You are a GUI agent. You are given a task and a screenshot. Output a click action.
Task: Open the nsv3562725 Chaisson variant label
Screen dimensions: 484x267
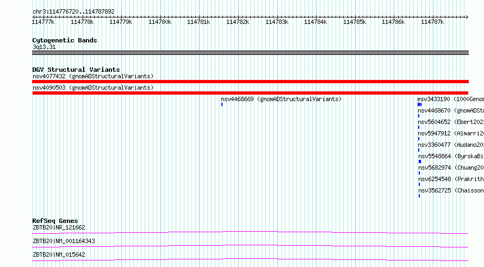tap(451, 190)
